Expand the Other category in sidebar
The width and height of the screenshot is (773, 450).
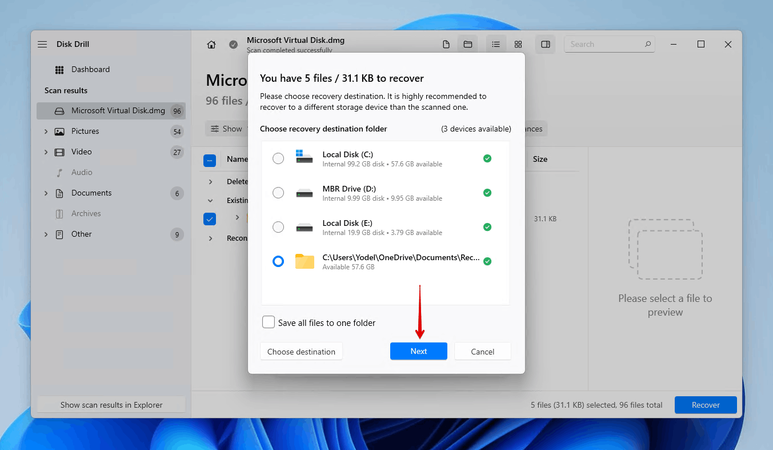[x=46, y=234]
